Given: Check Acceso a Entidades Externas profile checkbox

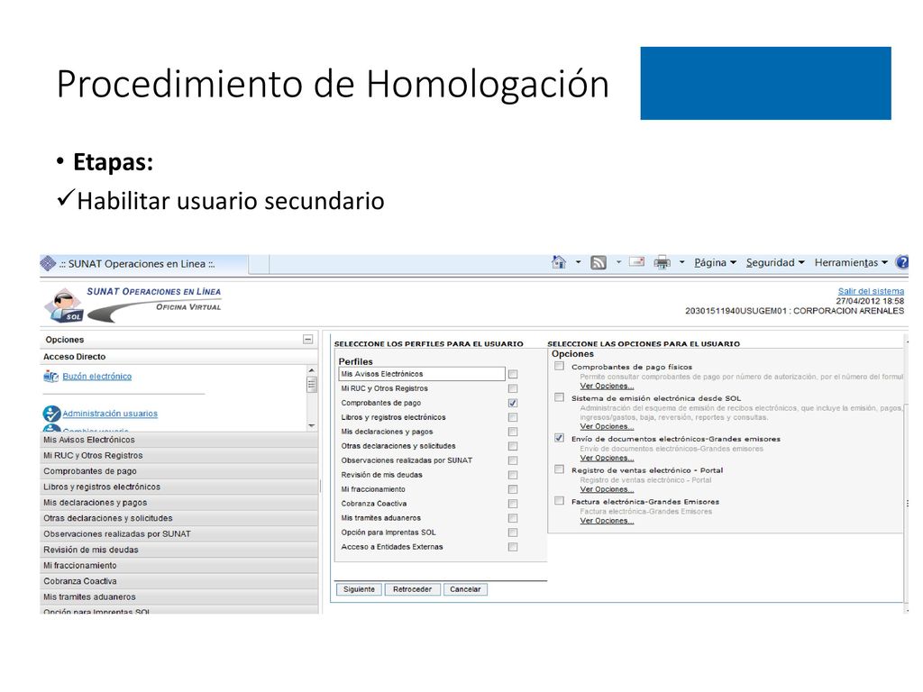Looking at the screenshot, I should 513,547.
